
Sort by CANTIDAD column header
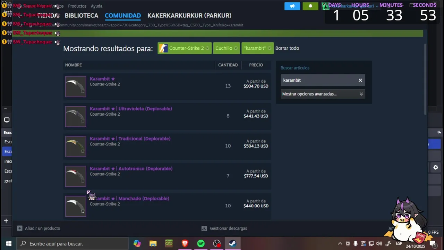[x=228, y=65]
